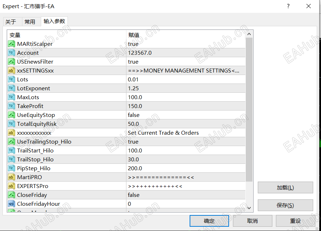Click the TrailStart_Hilo double type icon
Image resolution: width=321 pixels, height=231 pixels.
coord(11,150)
